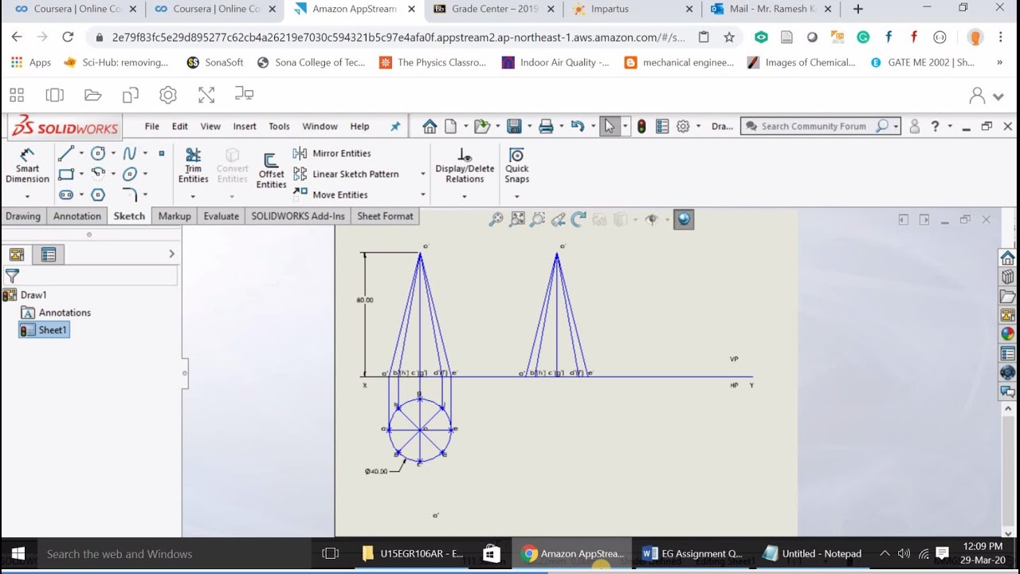
Task: Select Sheet1 in the feature tree
Action: click(45, 330)
